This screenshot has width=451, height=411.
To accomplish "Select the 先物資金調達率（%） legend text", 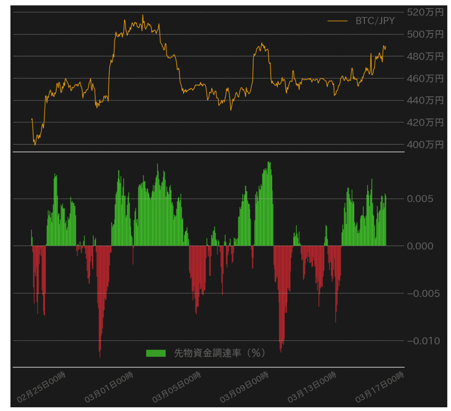I will tap(219, 353).
